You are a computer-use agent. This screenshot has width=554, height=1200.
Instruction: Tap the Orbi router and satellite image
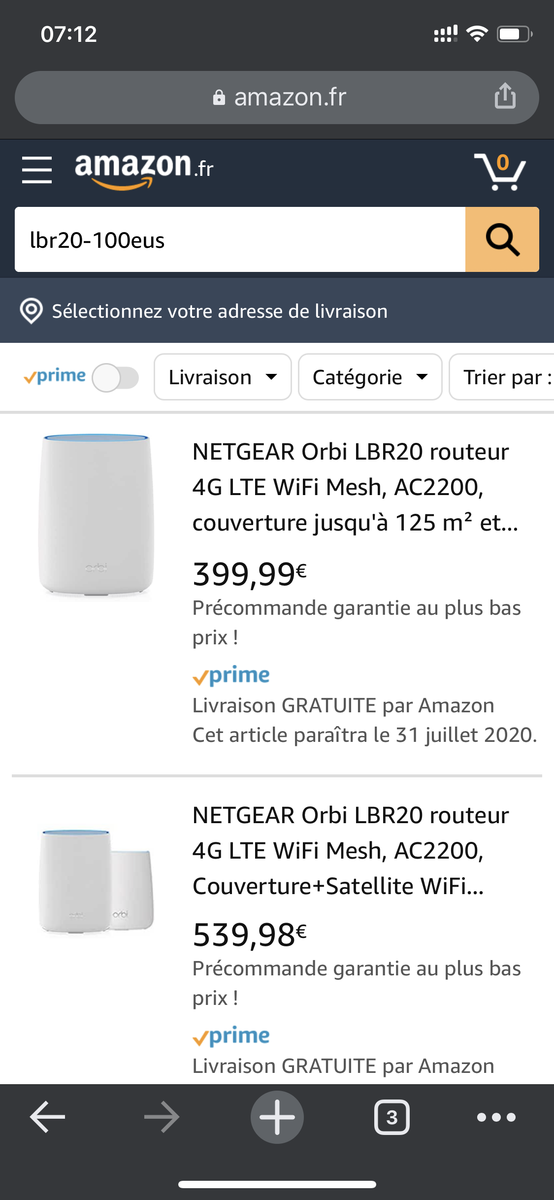pos(97,880)
